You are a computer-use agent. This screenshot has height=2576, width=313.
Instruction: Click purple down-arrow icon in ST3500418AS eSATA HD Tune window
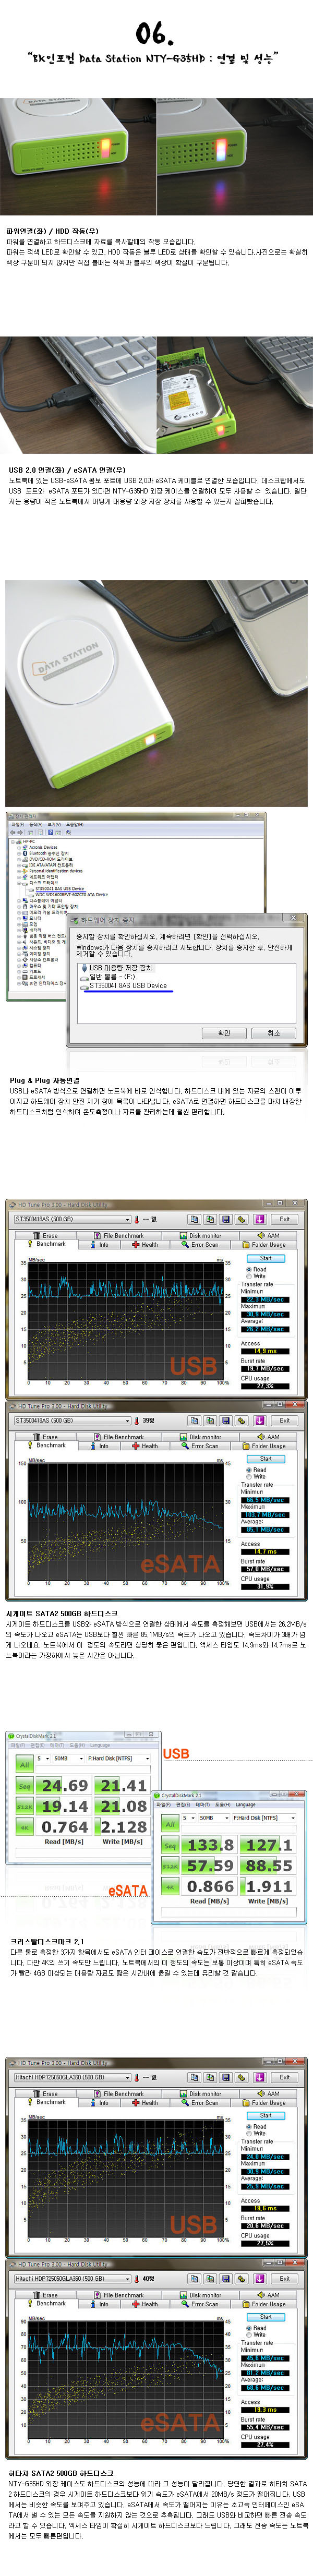pyautogui.click(x=259, y=1420)
